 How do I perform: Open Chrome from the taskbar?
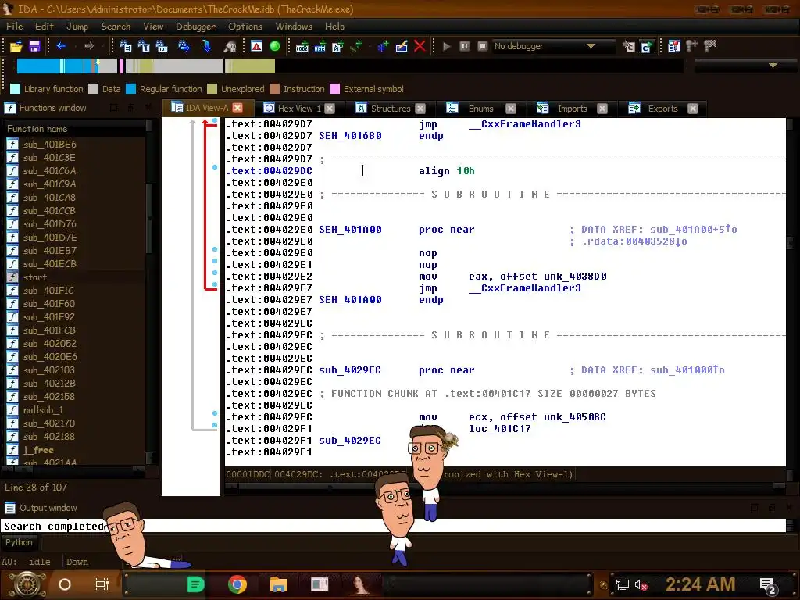[x=237, y=584]
